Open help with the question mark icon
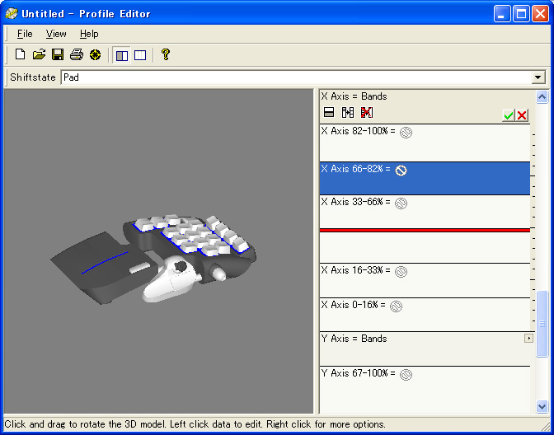Screen dimensions: 554x435 pyautogui.click(x=166, y=54)
